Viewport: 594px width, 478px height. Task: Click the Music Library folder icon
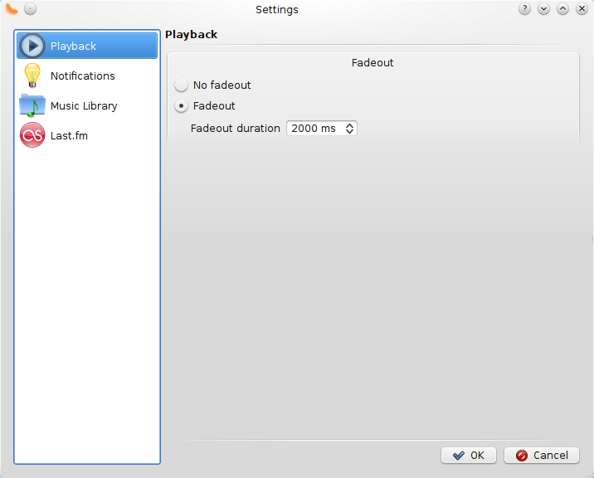(x=32, y=105)
